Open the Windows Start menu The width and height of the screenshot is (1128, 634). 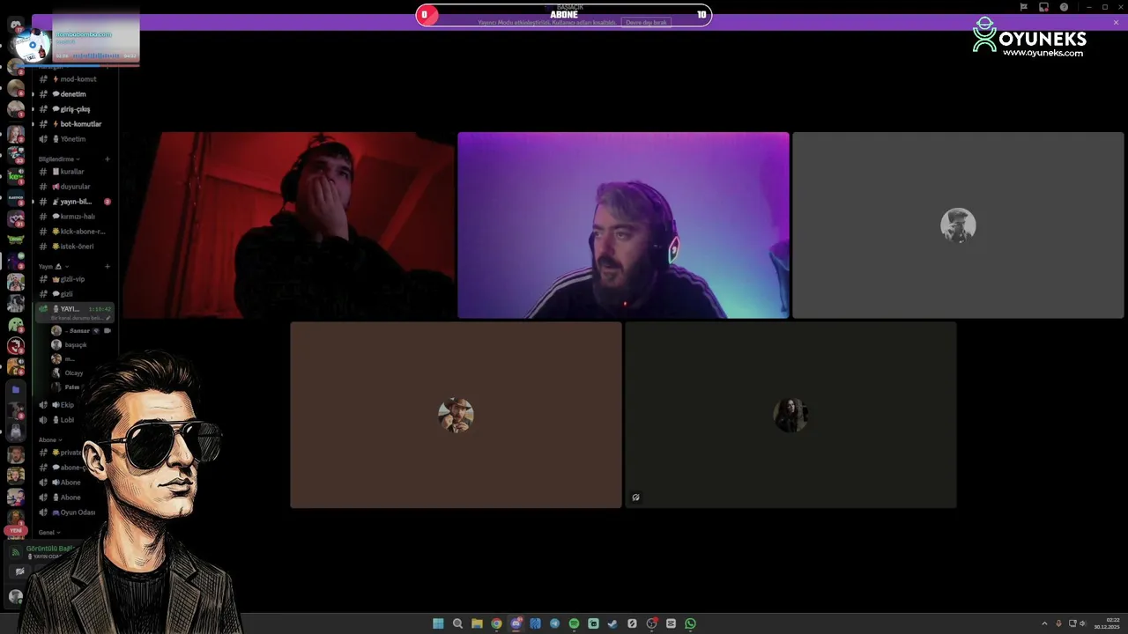click(x=438, y=623)
